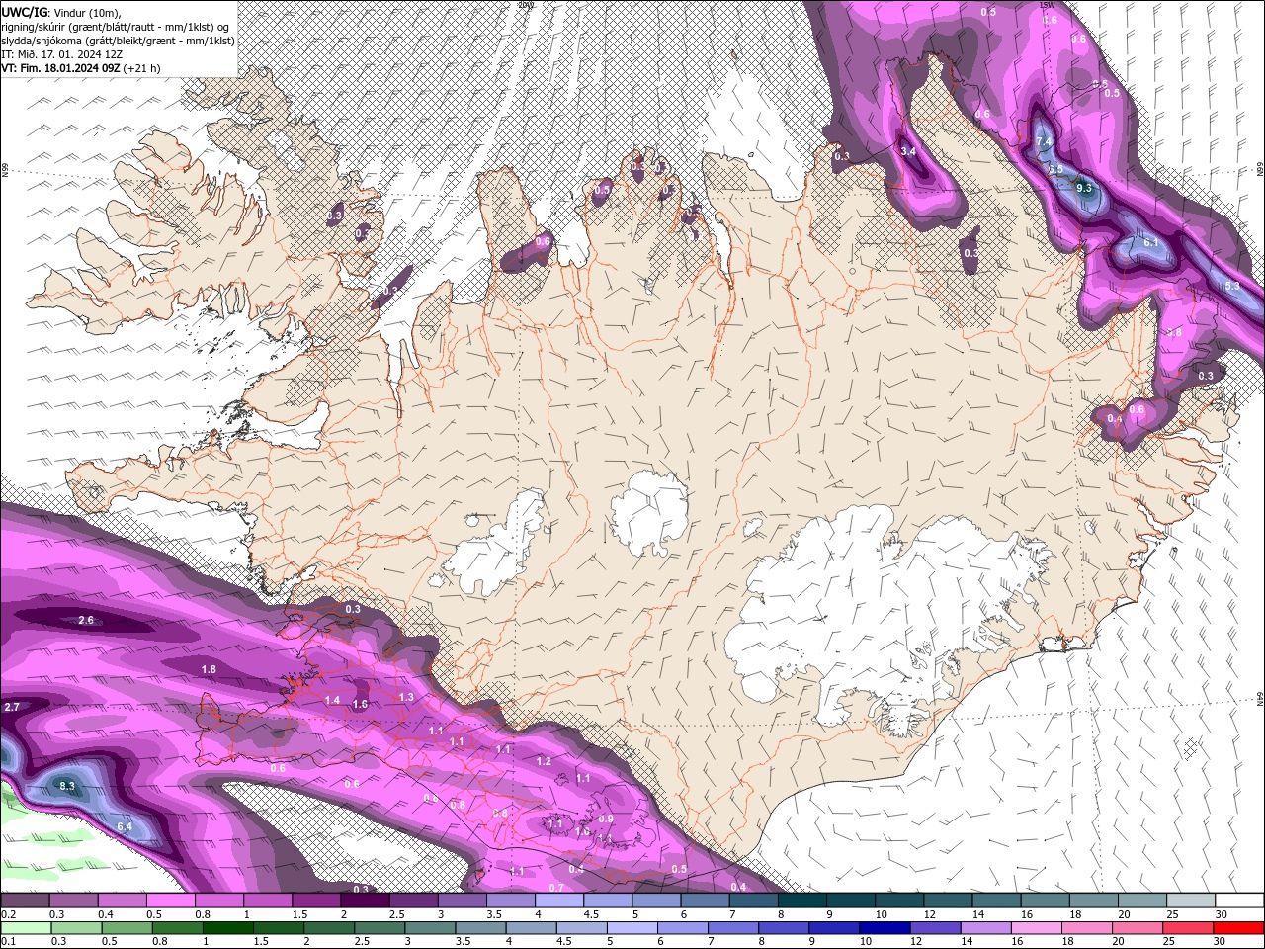
Task: Click the 1.6 value on the Reykjanes area
Action: click(360, 705)
